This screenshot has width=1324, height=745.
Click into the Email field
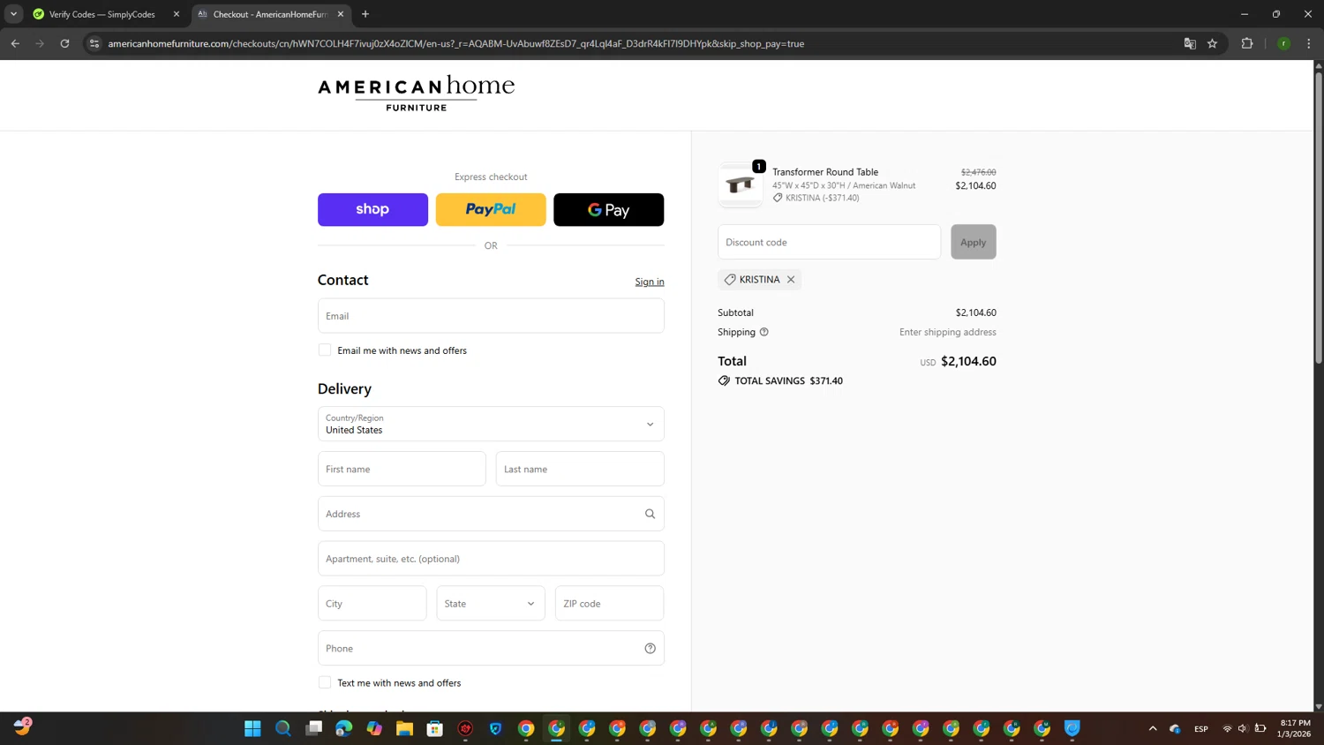click(x=491, y=315)
